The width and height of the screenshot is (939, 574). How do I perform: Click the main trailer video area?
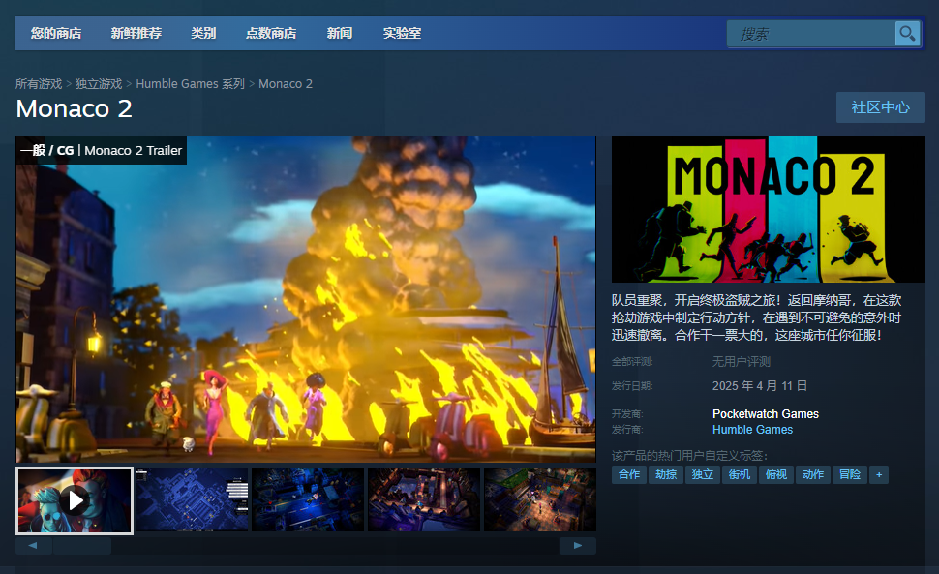click(x=306, y=299)
